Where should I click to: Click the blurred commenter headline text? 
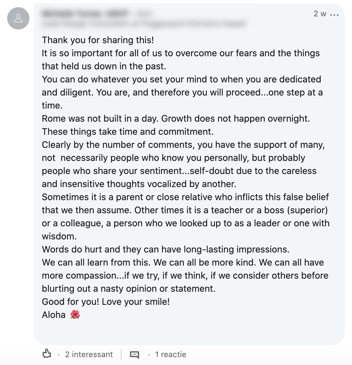click(144, 24)
